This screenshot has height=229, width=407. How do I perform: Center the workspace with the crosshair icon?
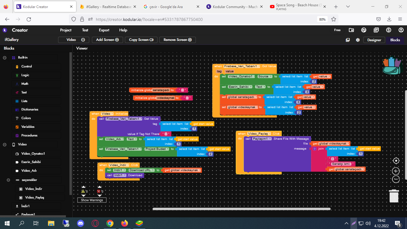(396, 161)
